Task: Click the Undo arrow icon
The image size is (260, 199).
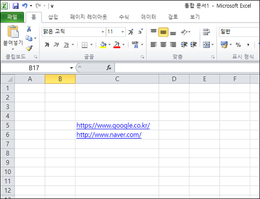Action: click(x=25, y=6)
